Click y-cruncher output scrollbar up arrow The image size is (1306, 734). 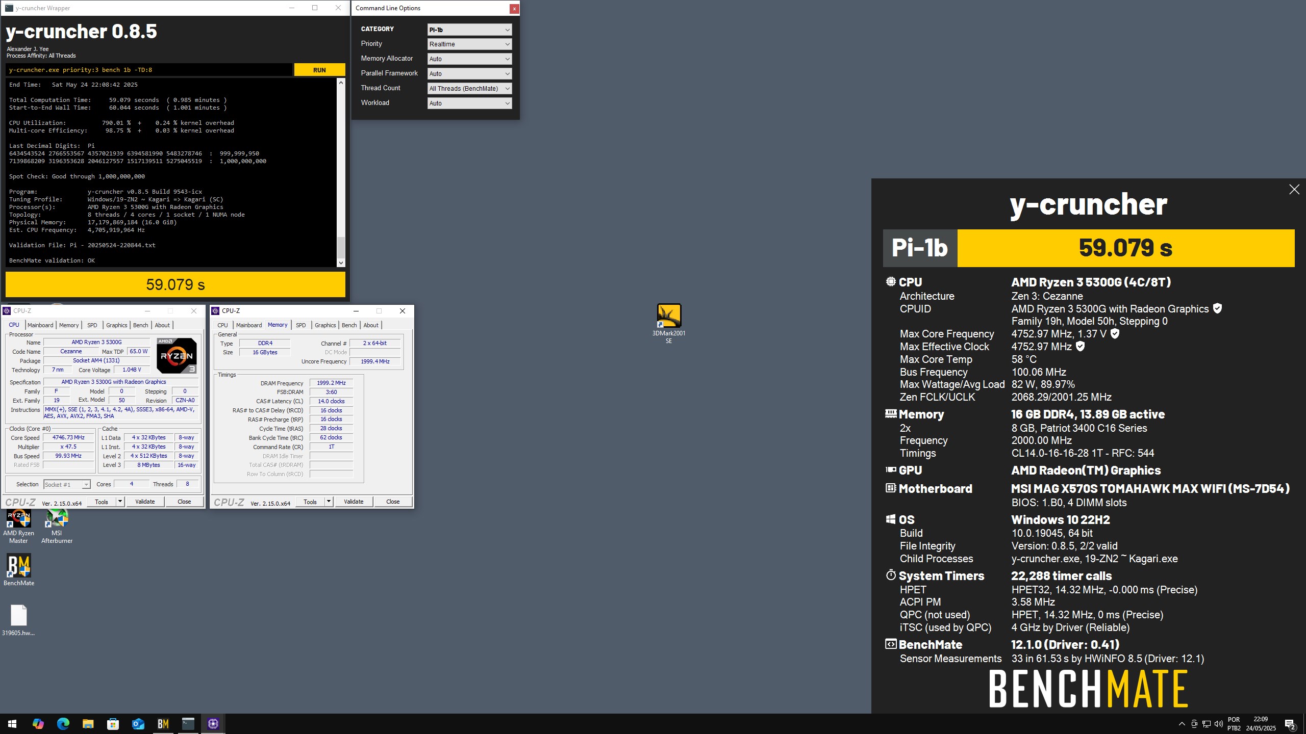pyautogui.click(x=341, y=82)
